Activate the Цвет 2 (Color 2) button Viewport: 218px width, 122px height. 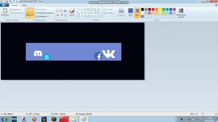click(x=137, y=13)
